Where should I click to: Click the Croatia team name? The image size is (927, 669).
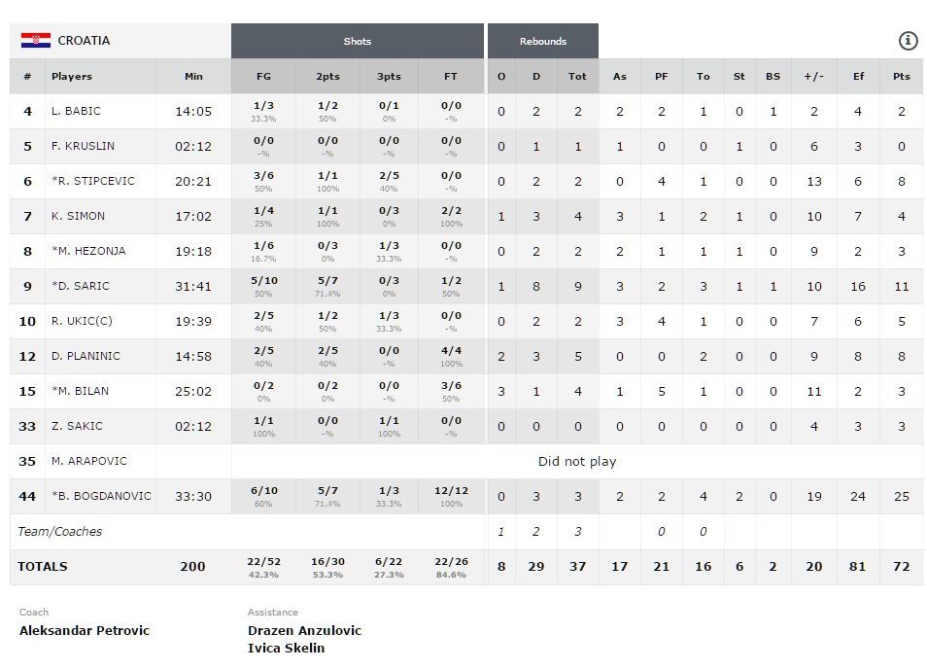tap(84, 41)
